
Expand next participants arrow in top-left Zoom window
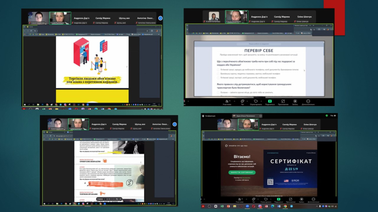pos(160,19)
